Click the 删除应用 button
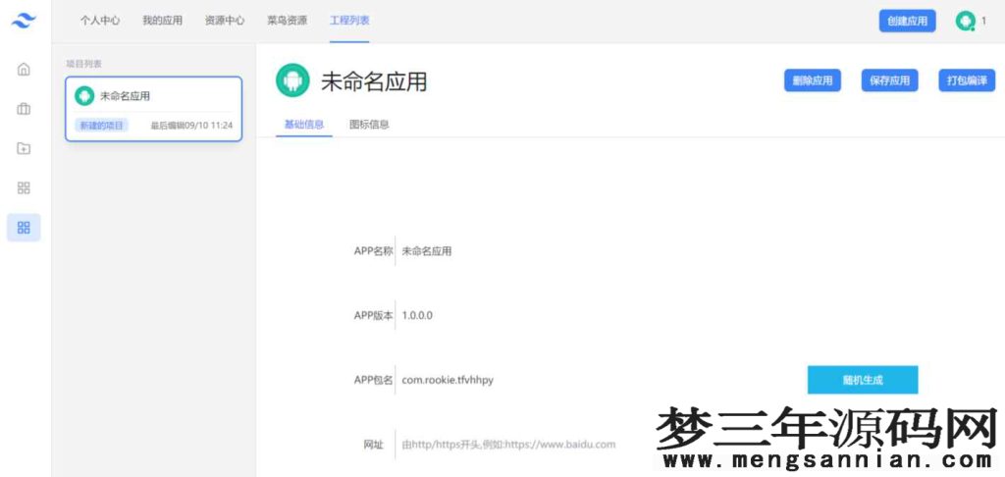Viewport: 1005px width, 477px height. point(812,80)
